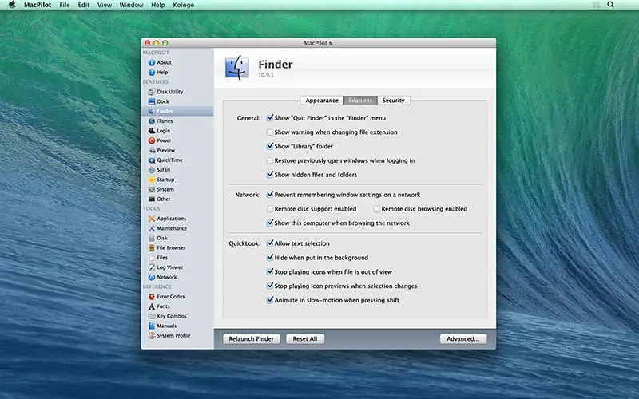Open the QuickTime icon in sidebar
The width and height of the screenshot is (639, 399).
tap(152, 160)
